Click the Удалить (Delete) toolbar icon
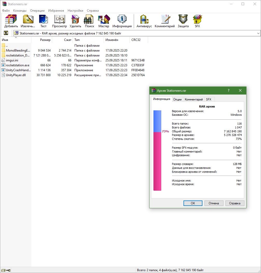Viewport: 261px width, 273px height. [75, 19]
